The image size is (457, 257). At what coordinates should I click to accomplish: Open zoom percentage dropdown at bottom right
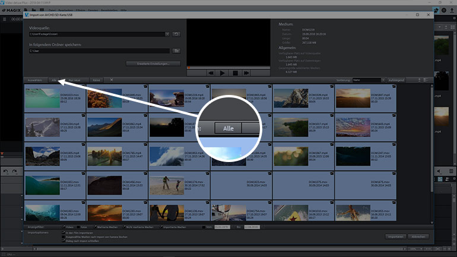pos(415,249)
